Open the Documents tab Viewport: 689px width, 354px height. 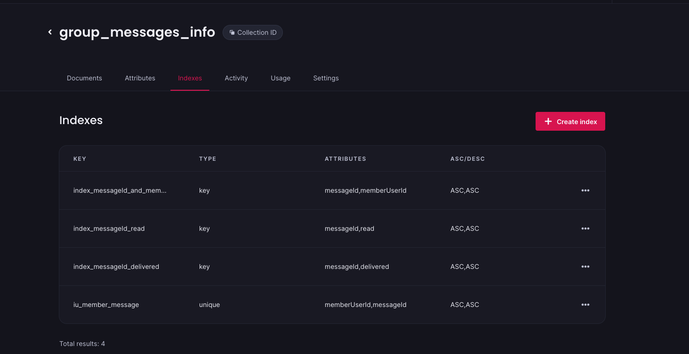[x=84, y=78]
